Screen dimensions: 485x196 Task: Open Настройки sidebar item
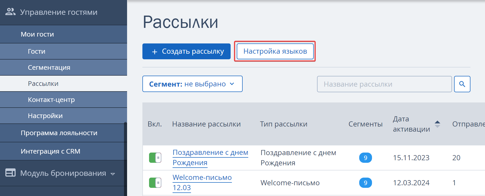(63, 116)
